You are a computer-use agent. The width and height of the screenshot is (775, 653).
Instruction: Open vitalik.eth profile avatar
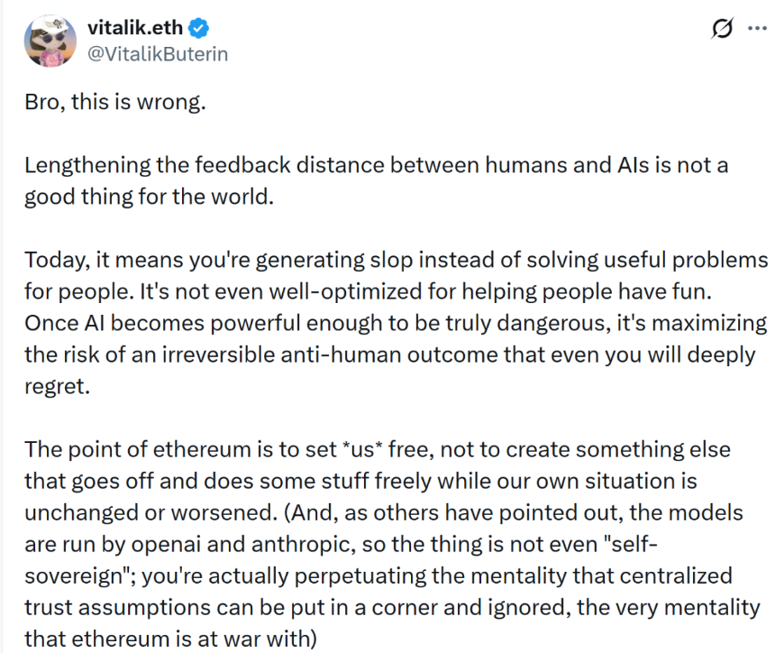tap(51, 41)
